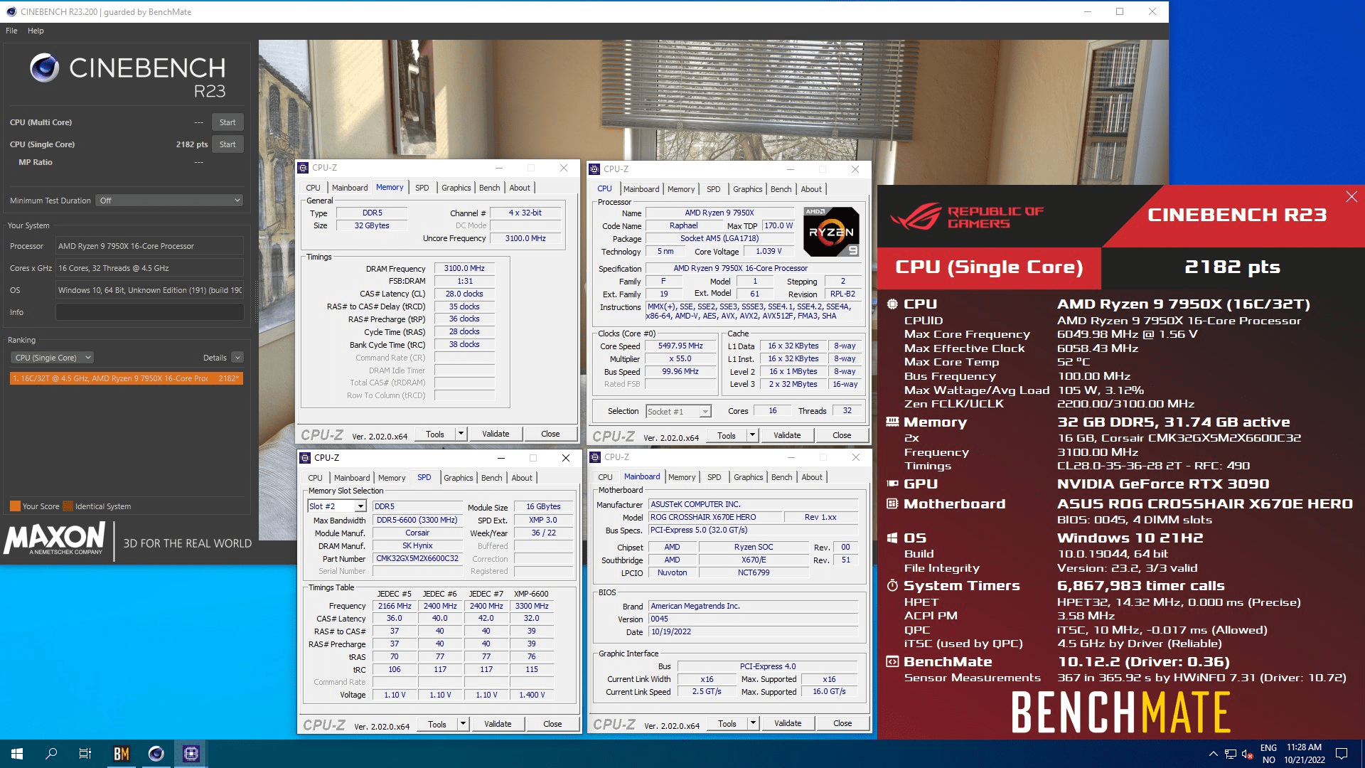Click the Info input field
The width and height of the screenshot is (1365, 768).
click(149, 312)
